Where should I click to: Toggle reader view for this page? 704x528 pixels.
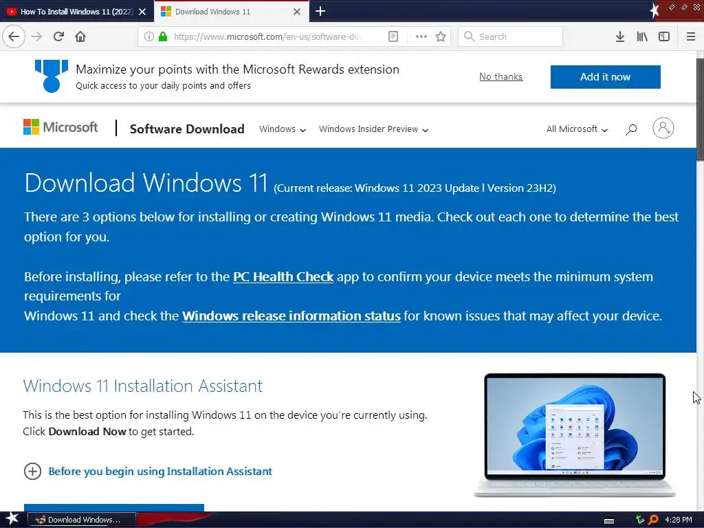click(x=393, y=36)
